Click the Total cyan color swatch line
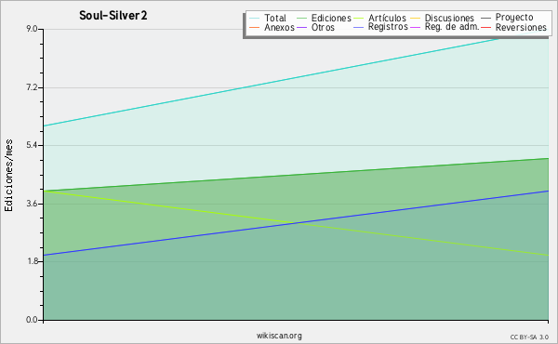558x344 pixels. [254, 18]
